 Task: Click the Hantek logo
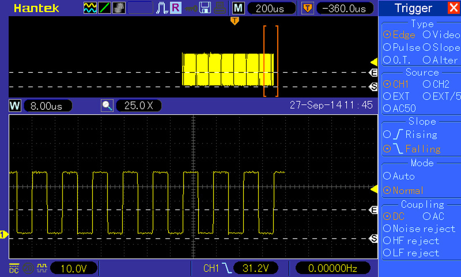[x=36, y=8]
